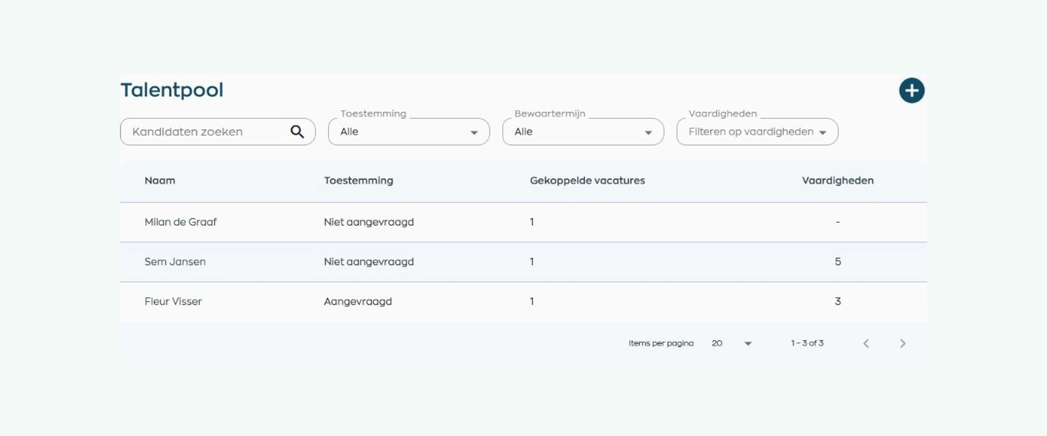Viewport: 1047px width, 436px height.
Task: Sort by Gekoppelde vacatures column header
Action: point(587,180)
